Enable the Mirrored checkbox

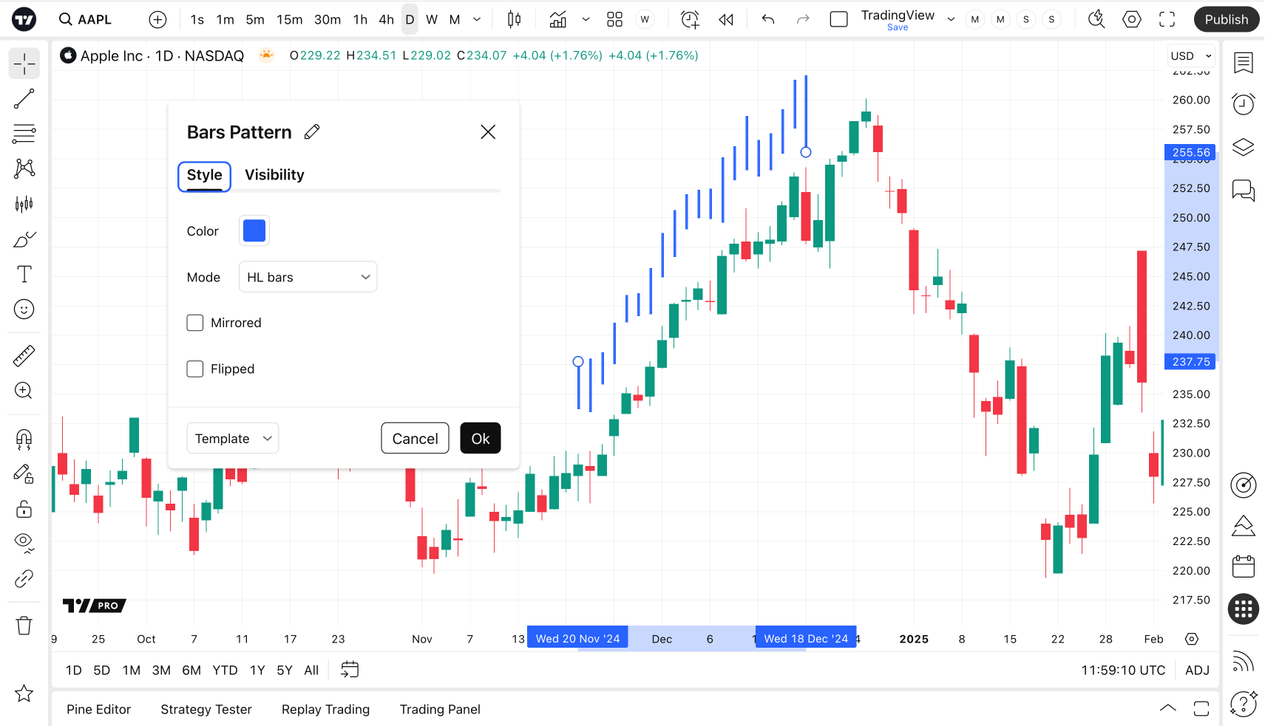pos(195,323)
